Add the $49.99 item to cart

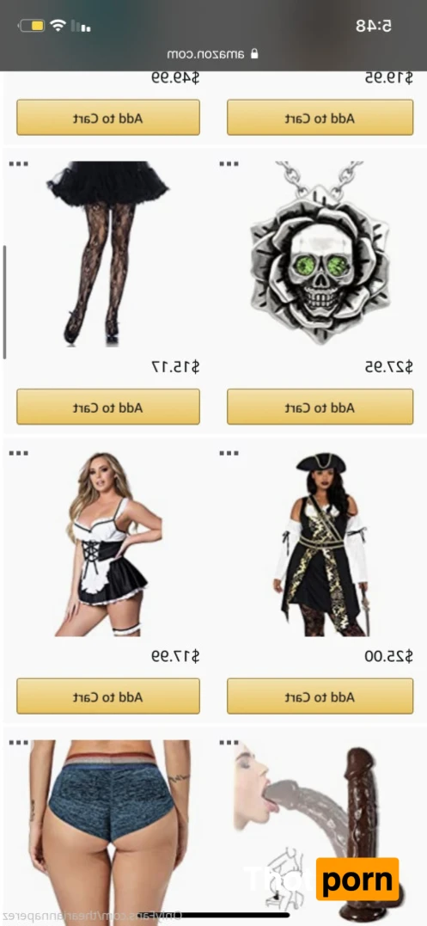click(x=108, y=118)
